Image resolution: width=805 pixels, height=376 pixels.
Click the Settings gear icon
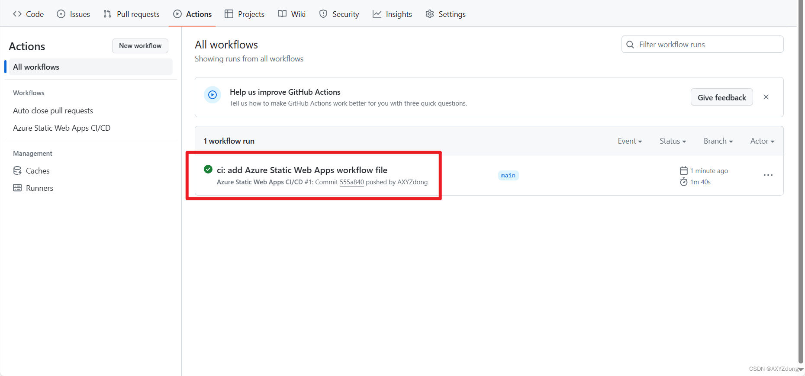click(430, 14)
